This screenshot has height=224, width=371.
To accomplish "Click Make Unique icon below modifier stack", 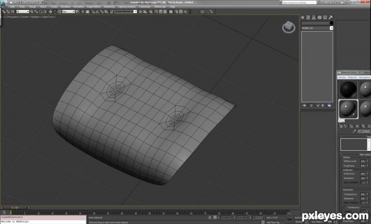I will (x=318, y=105).
